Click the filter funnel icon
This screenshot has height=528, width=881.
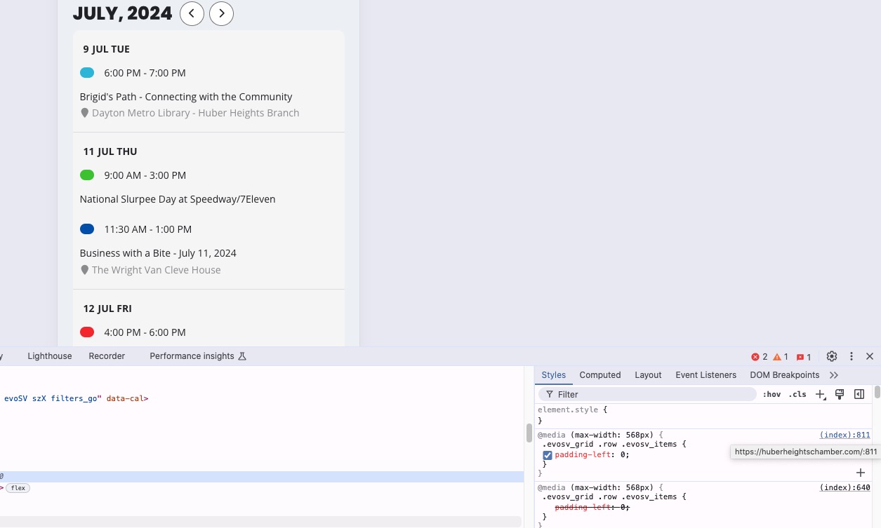click(550, 395)
